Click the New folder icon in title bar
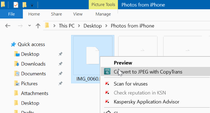Viewport: 210px width, 113px height. coord(24,5)
